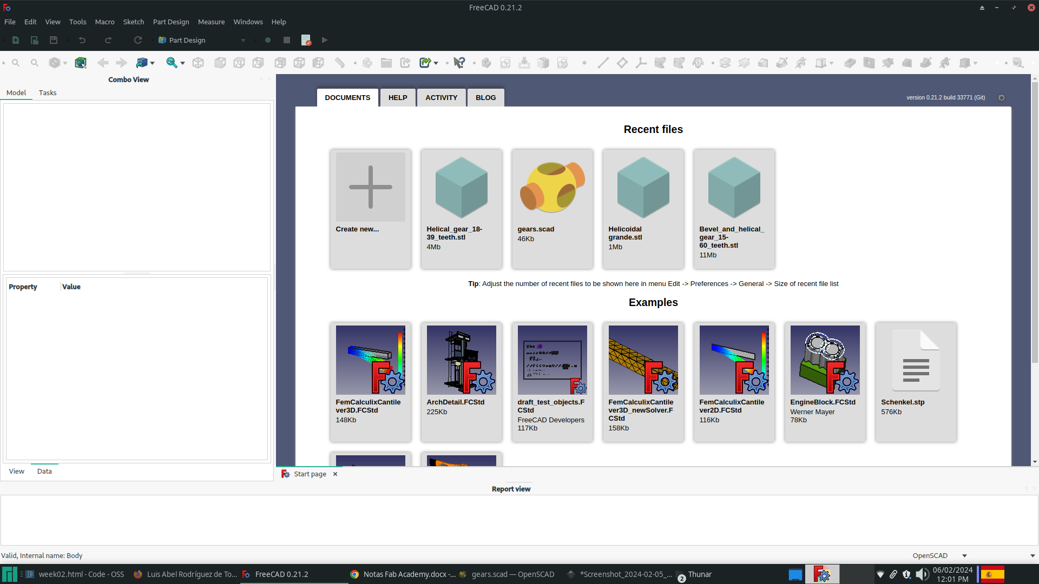The width and height of the screenshot is (1039, 584).
Task: Toggle the Bounding box view icon
Action: pos(81,63)
